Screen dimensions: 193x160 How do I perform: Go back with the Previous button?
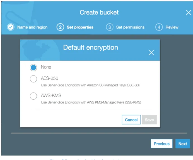[x=161, y=144]
